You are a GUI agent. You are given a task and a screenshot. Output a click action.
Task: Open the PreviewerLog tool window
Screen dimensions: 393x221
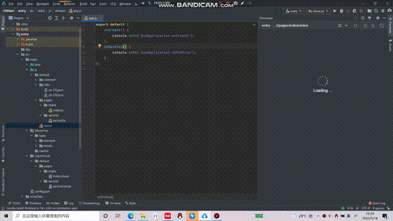(89, 203)
